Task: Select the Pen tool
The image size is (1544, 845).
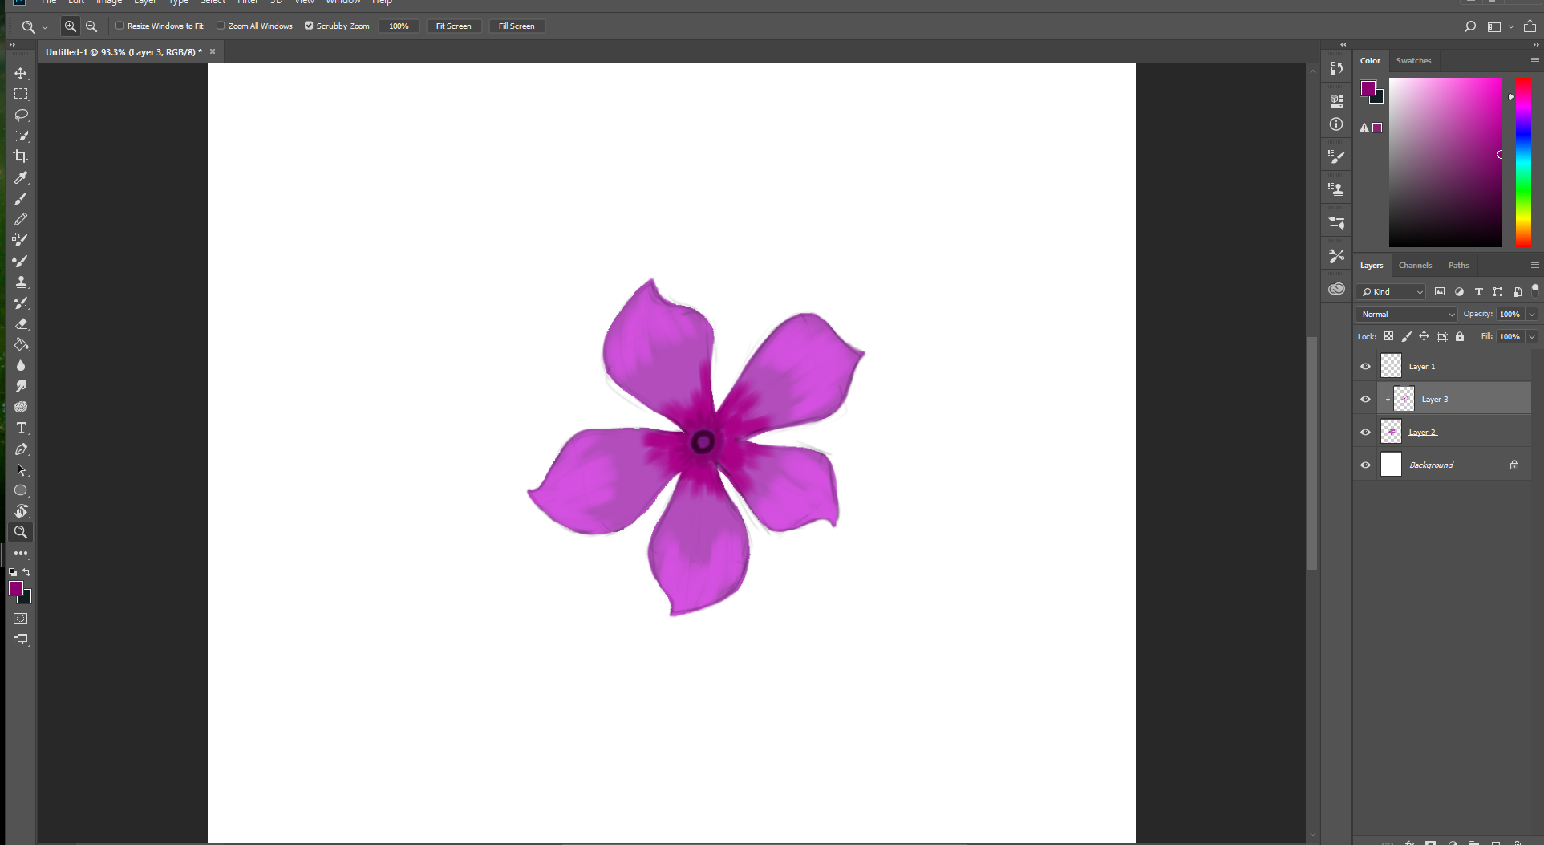Action: pos(21,449)
